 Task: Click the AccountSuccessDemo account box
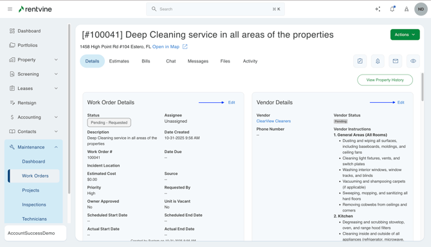(x=35, y=233)
